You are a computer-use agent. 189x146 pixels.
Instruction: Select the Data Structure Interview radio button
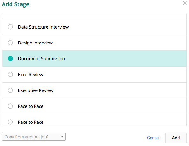coord(11,27)
